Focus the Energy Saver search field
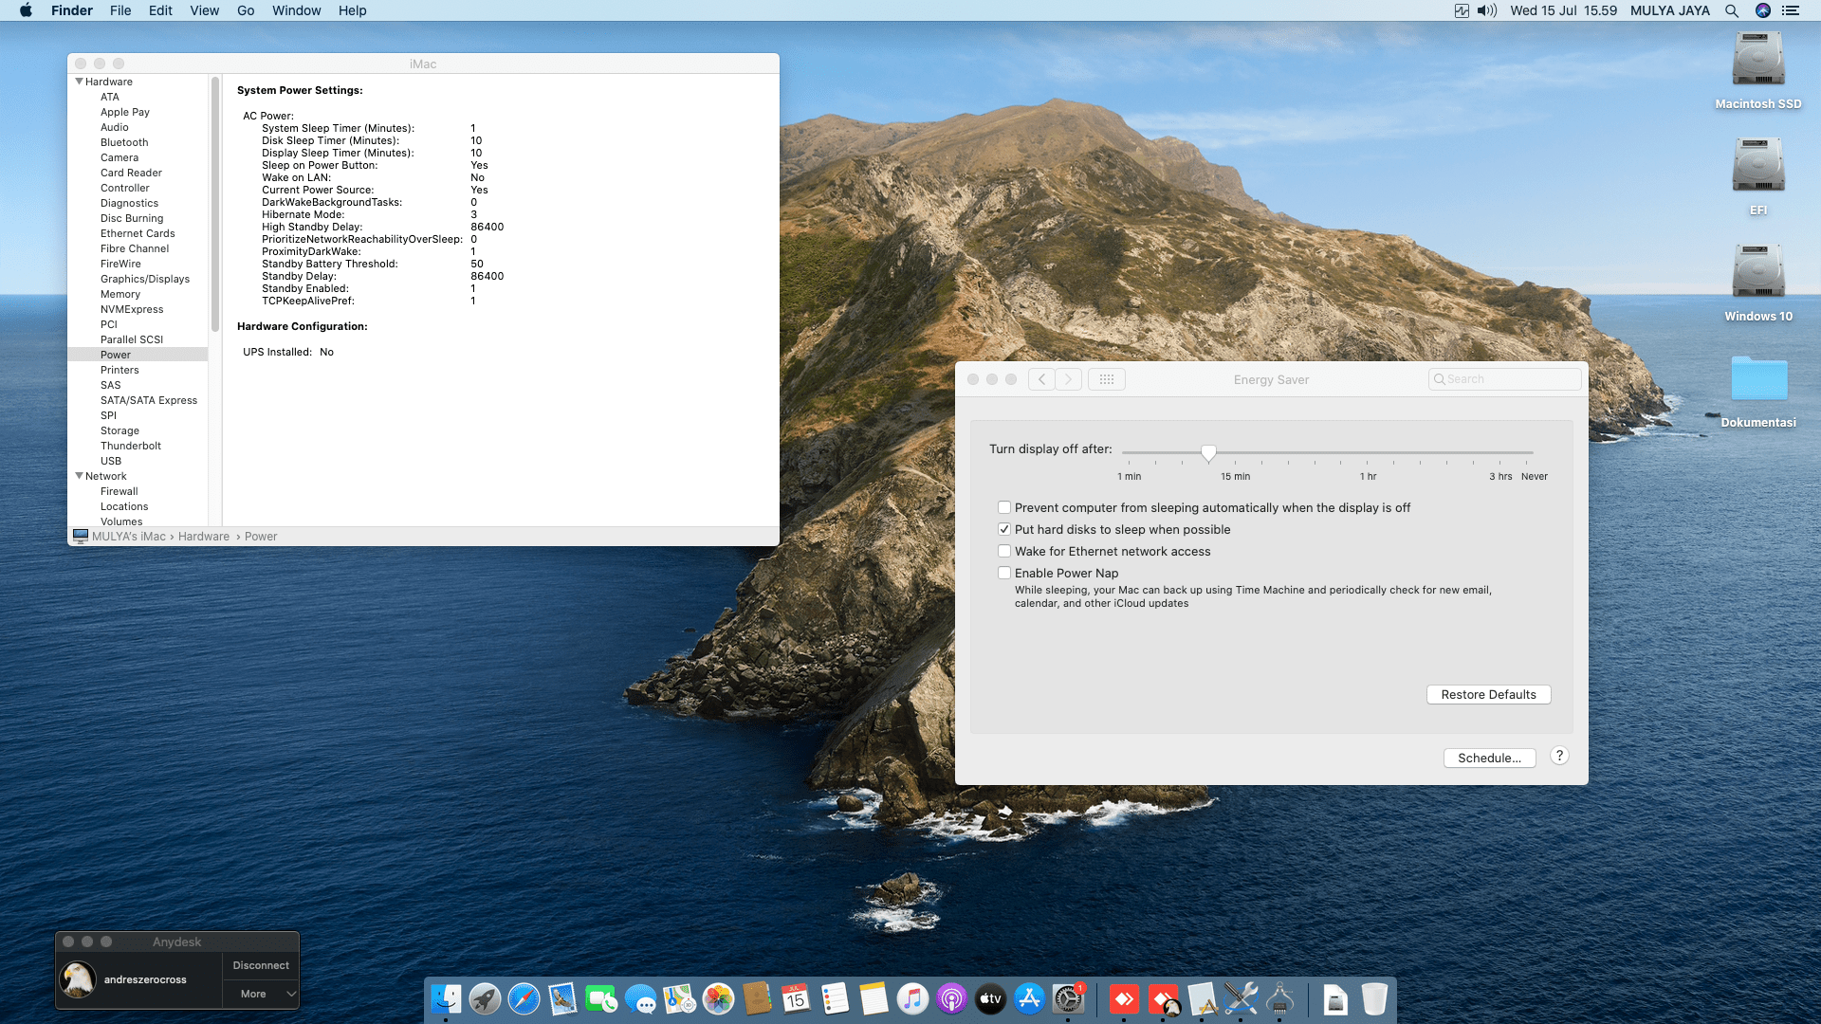Viewport: 1821px width, 1024px height. (1504, 379)
